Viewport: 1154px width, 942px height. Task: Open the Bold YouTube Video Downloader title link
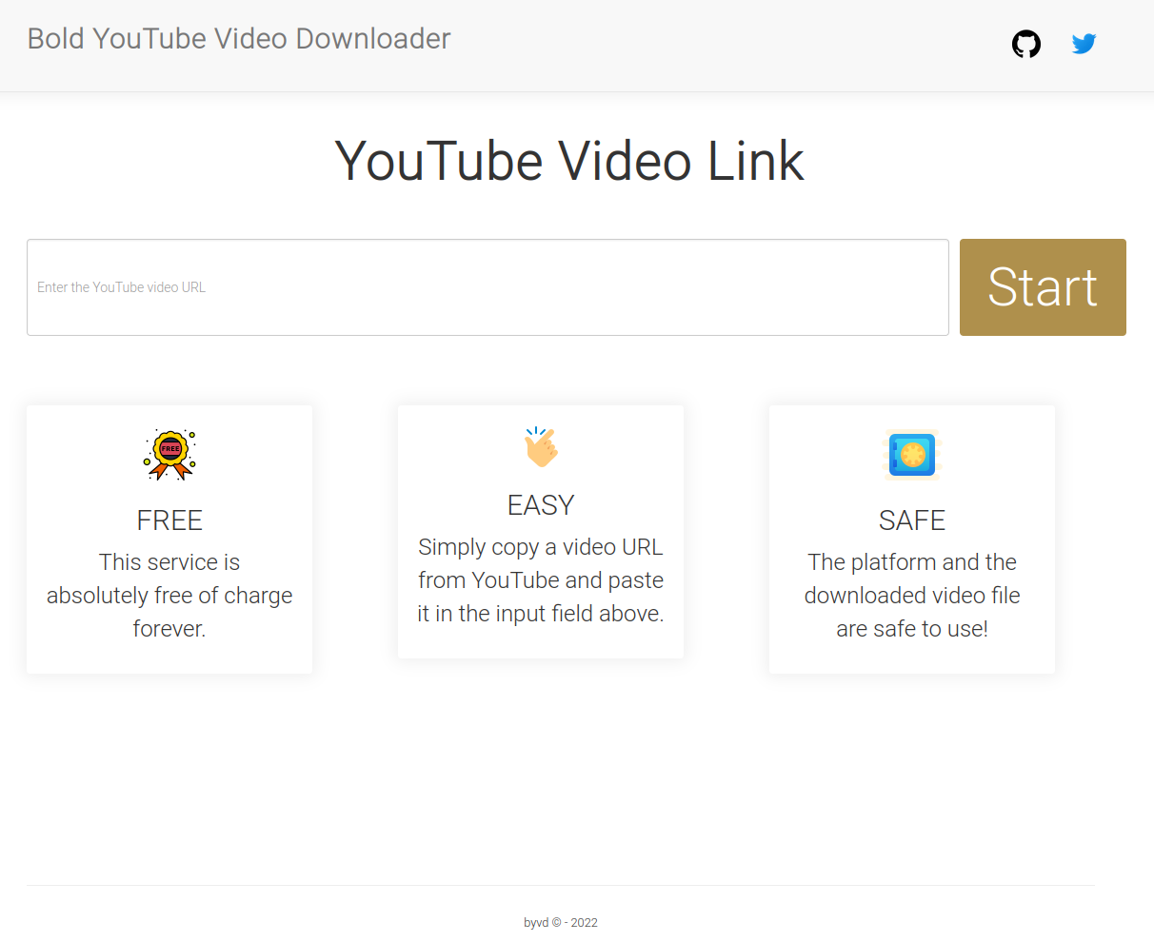[239, 39]
